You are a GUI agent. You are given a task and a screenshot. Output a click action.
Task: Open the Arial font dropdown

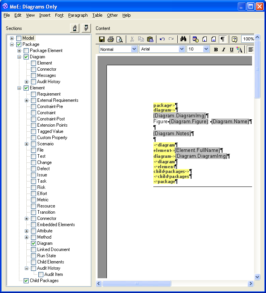182,49
